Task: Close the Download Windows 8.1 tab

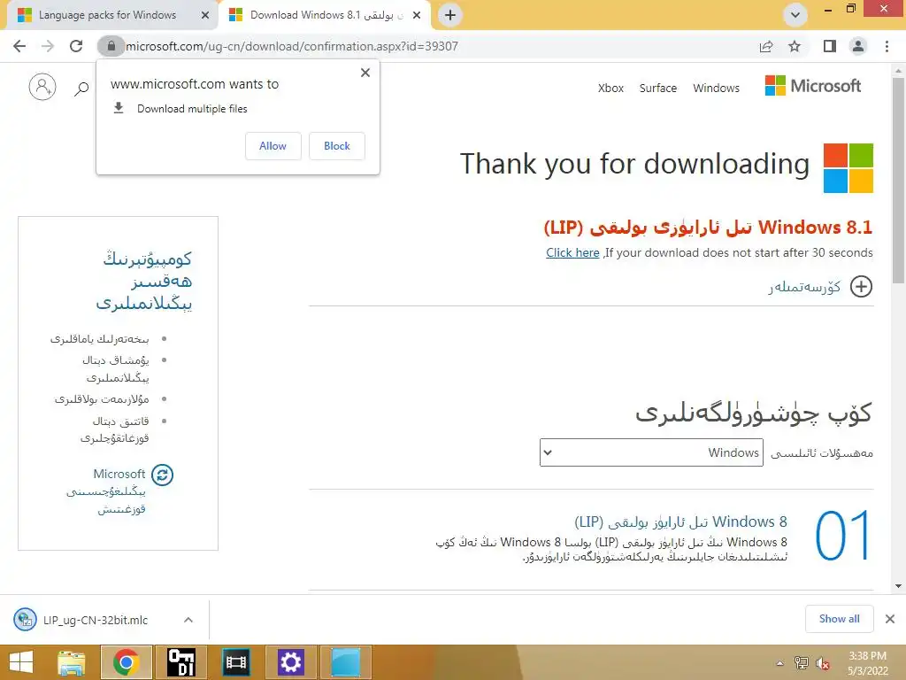Action: [417, 15]
